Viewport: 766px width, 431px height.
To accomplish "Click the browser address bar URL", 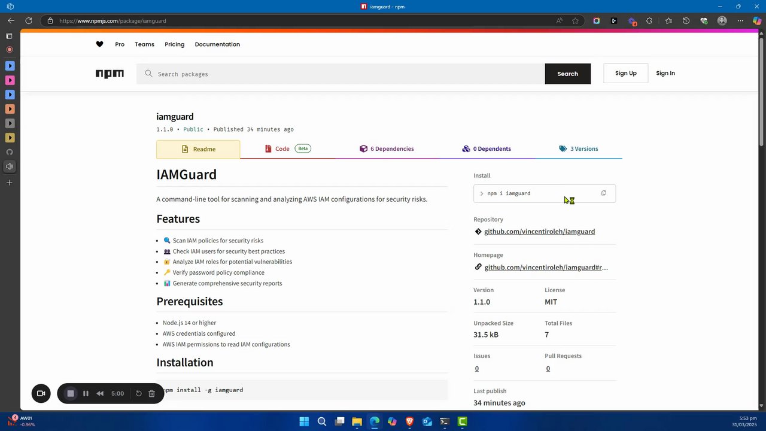I will click(113, 21).
